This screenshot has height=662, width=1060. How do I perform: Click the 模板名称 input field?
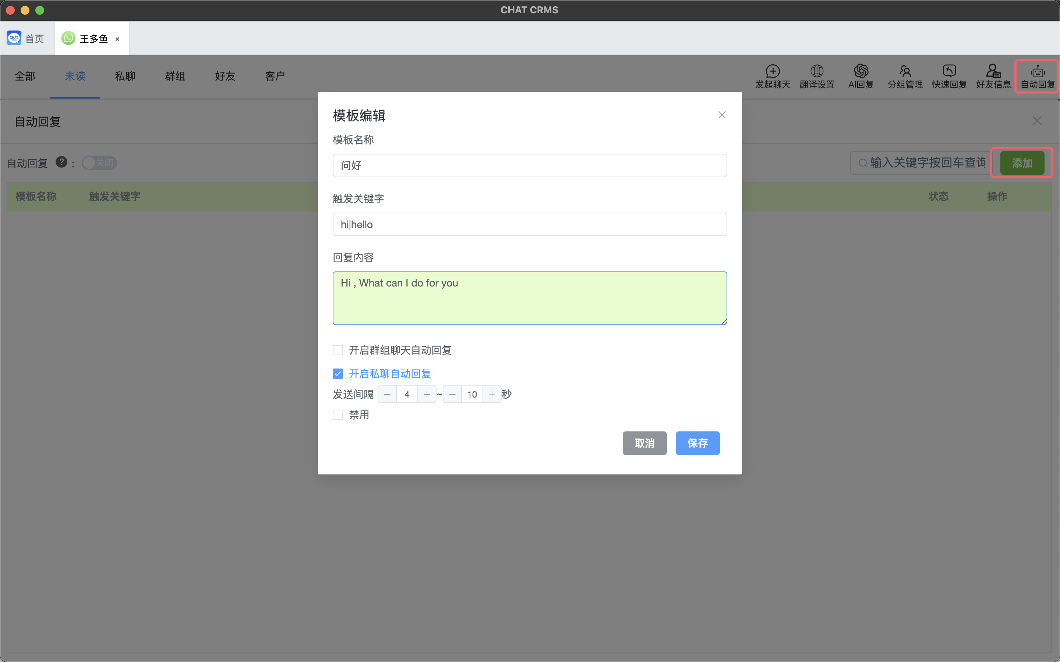click(x=530, y=165)
